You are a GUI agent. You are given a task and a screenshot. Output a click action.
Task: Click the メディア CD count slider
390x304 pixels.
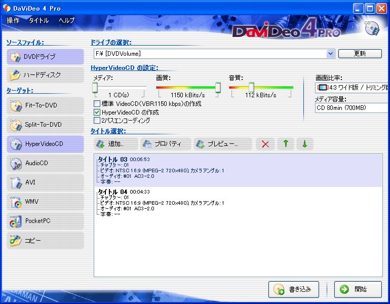[95, 88]
